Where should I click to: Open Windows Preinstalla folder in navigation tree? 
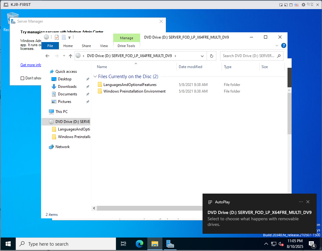pos(71,137)
